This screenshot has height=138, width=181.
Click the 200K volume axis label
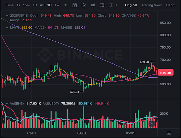click(164, 114)
